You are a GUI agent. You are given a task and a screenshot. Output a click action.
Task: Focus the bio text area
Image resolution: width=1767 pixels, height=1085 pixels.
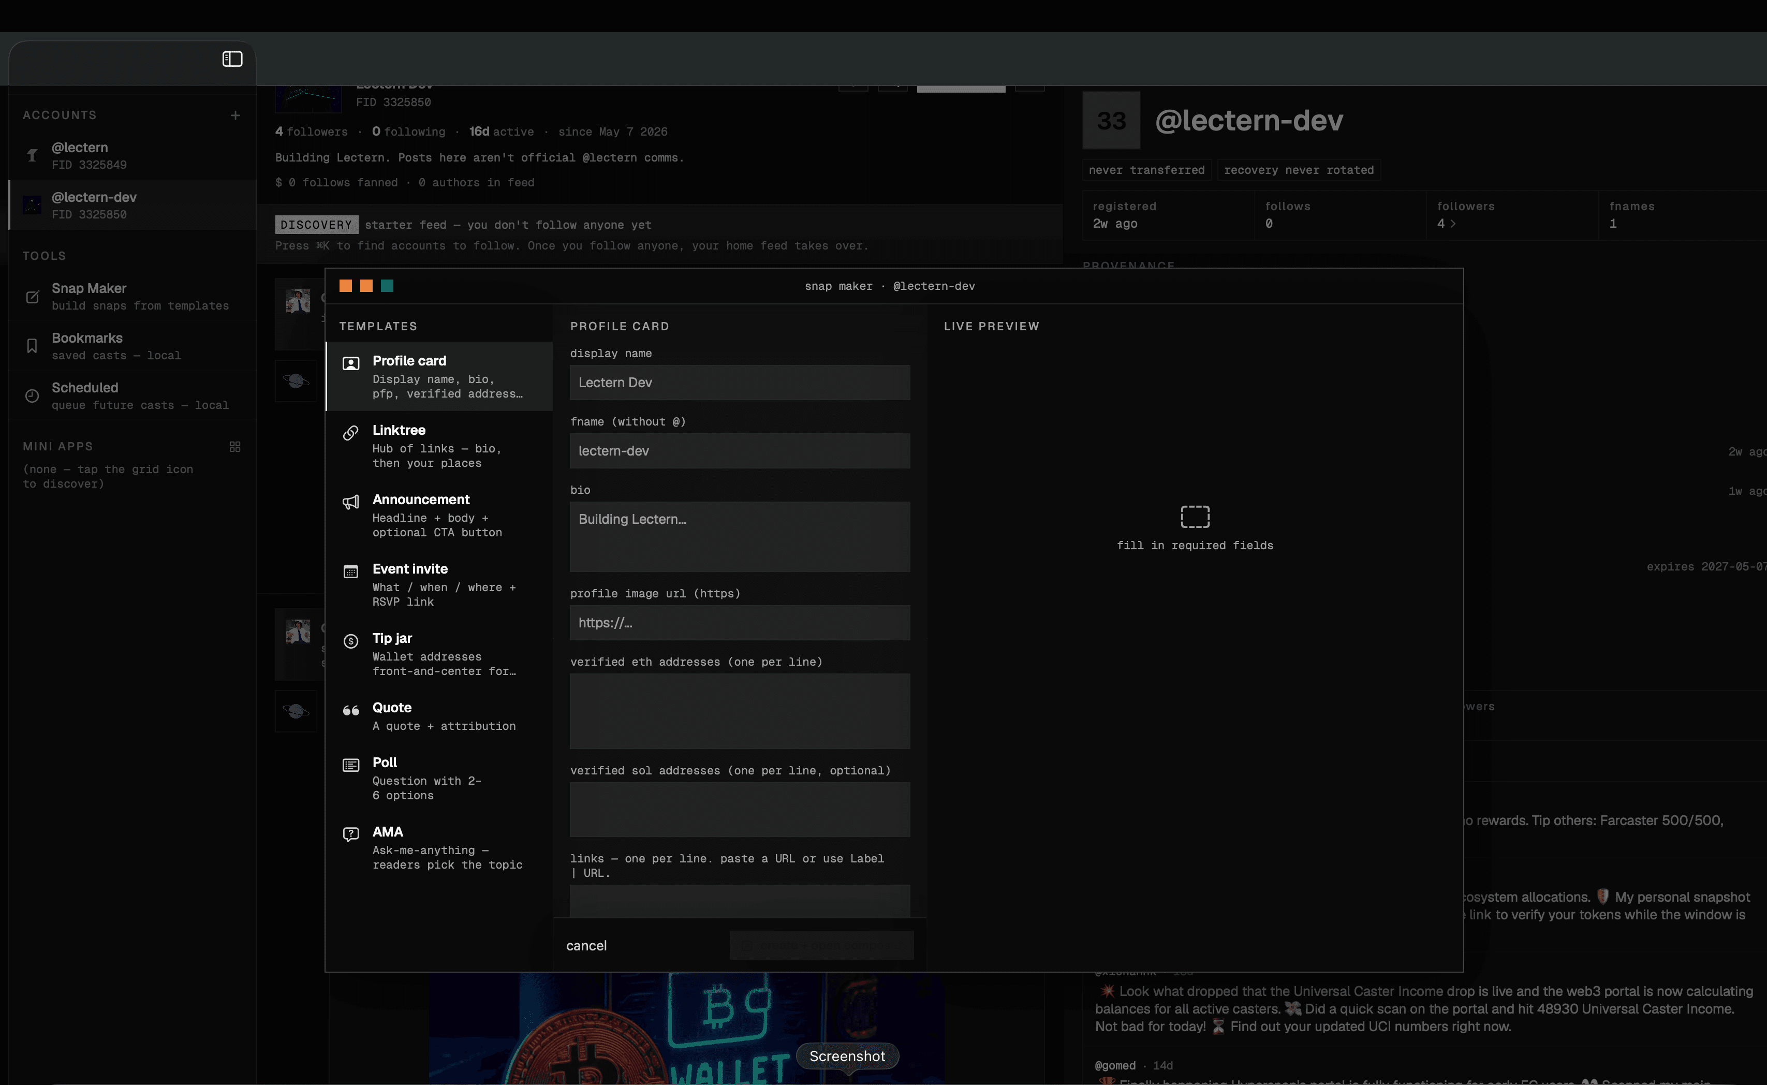(740, 537)
